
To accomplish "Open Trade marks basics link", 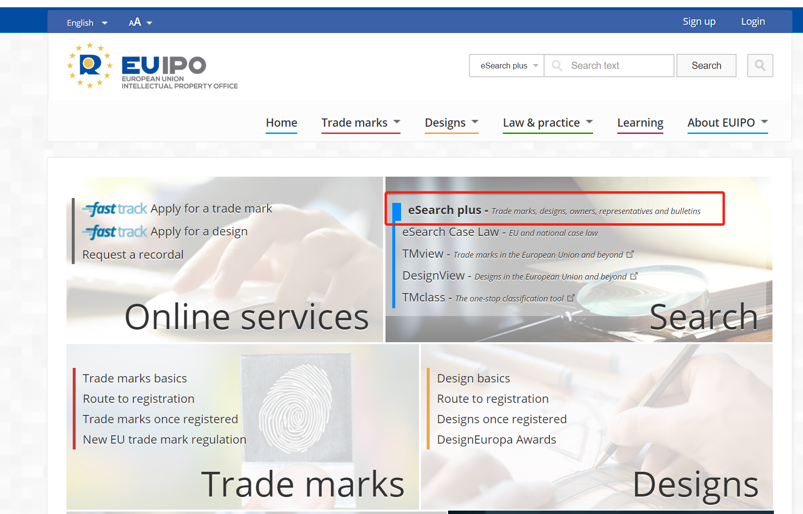I will (135, 379).
